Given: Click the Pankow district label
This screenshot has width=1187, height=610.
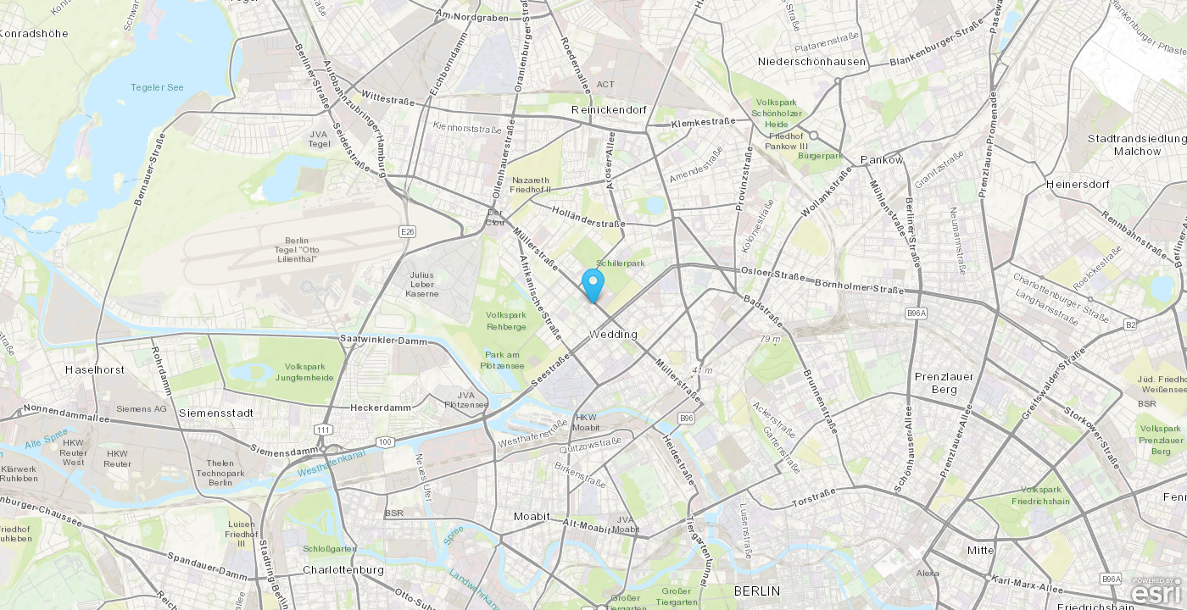Looking at the screenshot, I should [882, 159].
